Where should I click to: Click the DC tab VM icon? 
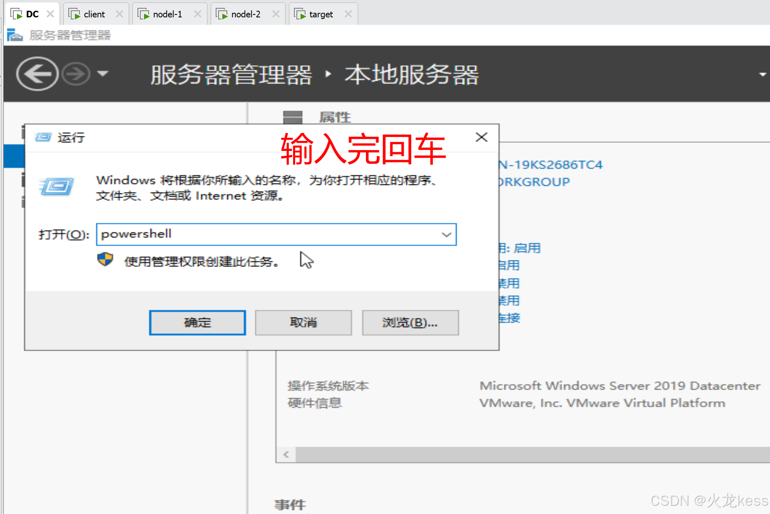(x=17, y=14)
